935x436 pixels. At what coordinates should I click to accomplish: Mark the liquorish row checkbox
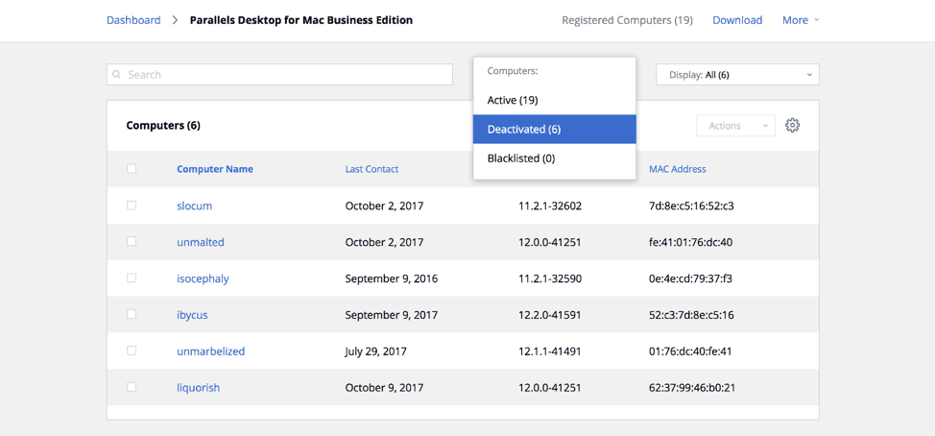(x=132, y=387)
